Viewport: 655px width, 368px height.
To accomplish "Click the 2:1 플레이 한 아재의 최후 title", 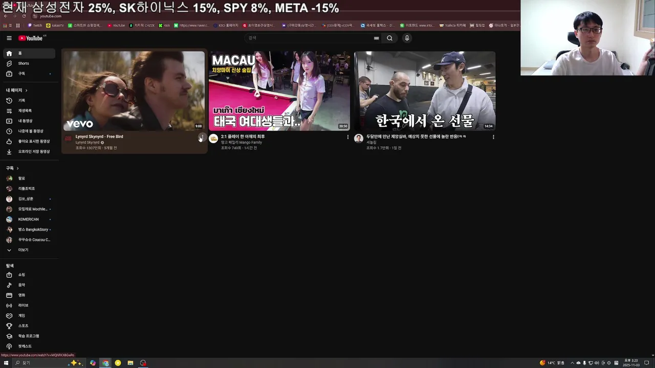I will [243, 136].
